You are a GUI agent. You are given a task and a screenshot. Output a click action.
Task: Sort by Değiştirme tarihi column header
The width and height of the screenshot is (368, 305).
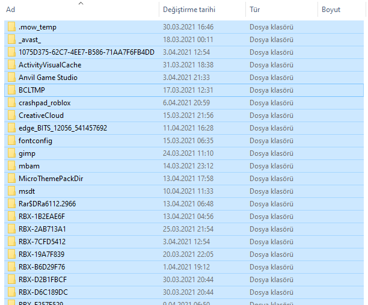[189, 10]
